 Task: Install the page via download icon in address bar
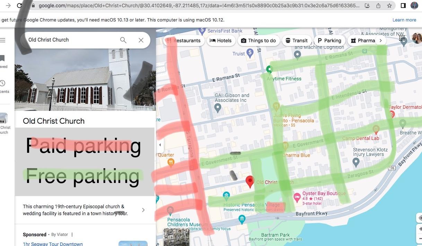point(368,6)
